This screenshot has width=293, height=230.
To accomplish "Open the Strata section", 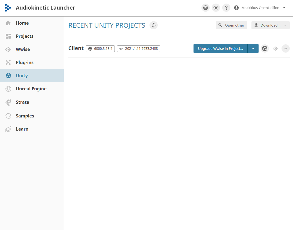I will coord(32,102).
